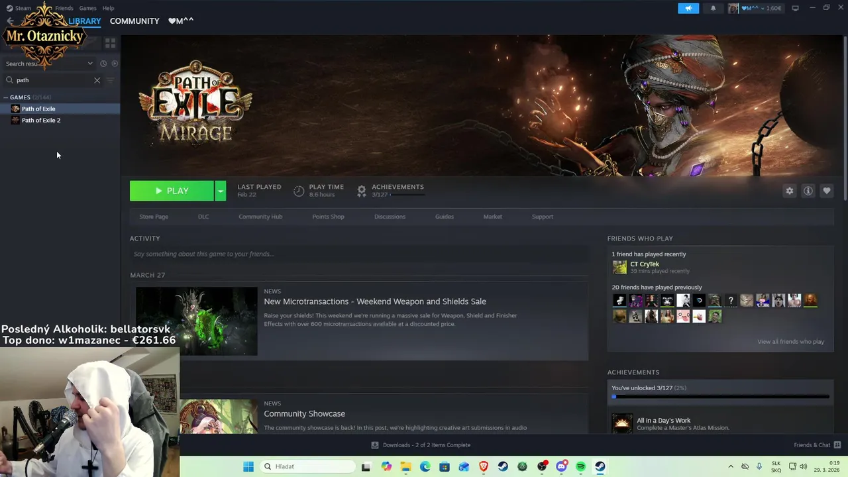The image size is (848, 477).
Task: Select Path of Exile 2 in list
Action: click(x=60, y=120)
